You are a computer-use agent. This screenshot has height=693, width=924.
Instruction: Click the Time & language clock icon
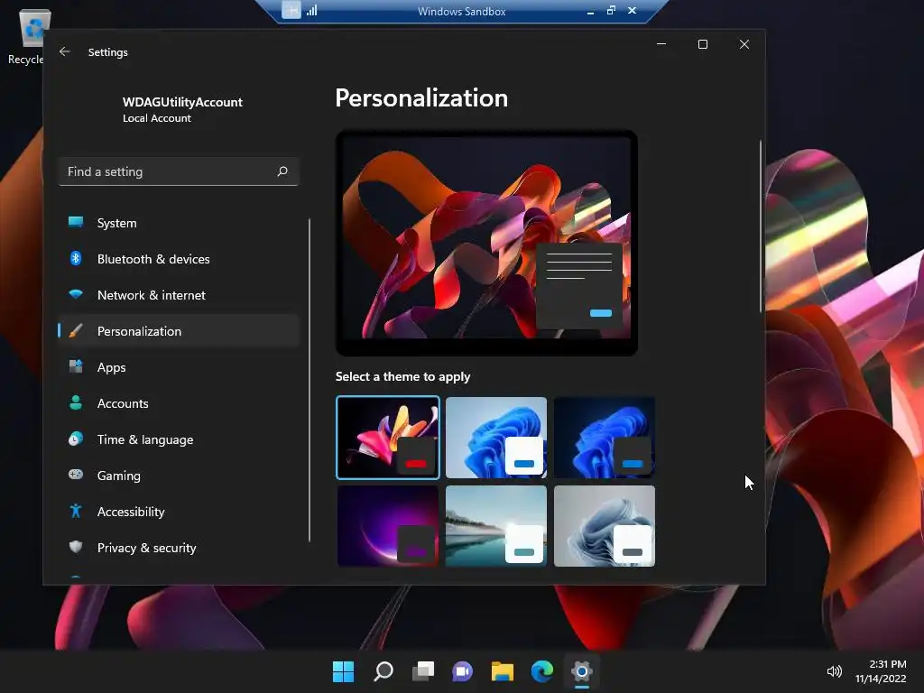coord(76,439)
